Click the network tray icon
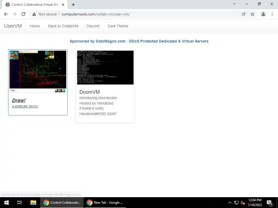 tap(236, 203)
